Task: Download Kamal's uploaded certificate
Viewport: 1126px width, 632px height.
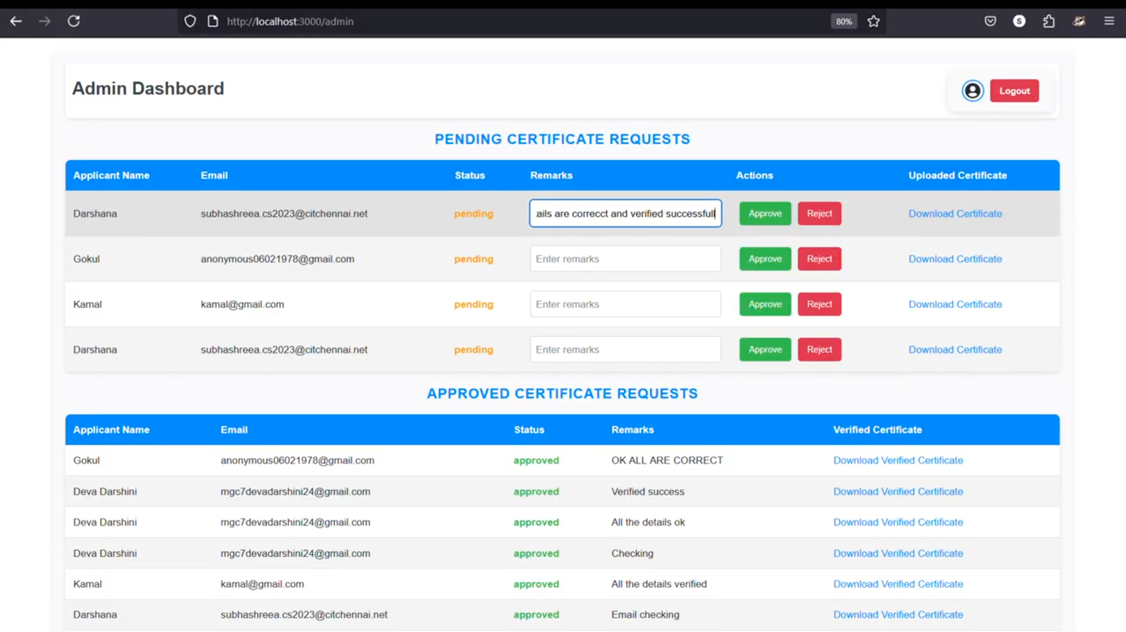Action: [x=955, y=304]
